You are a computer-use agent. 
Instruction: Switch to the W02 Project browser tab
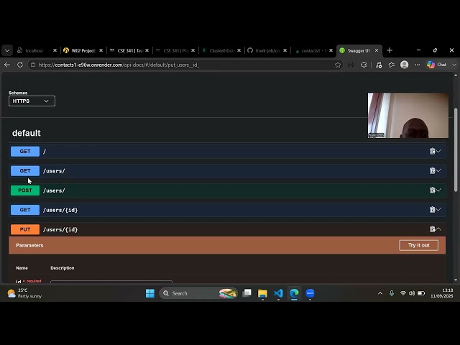point(83,51)
